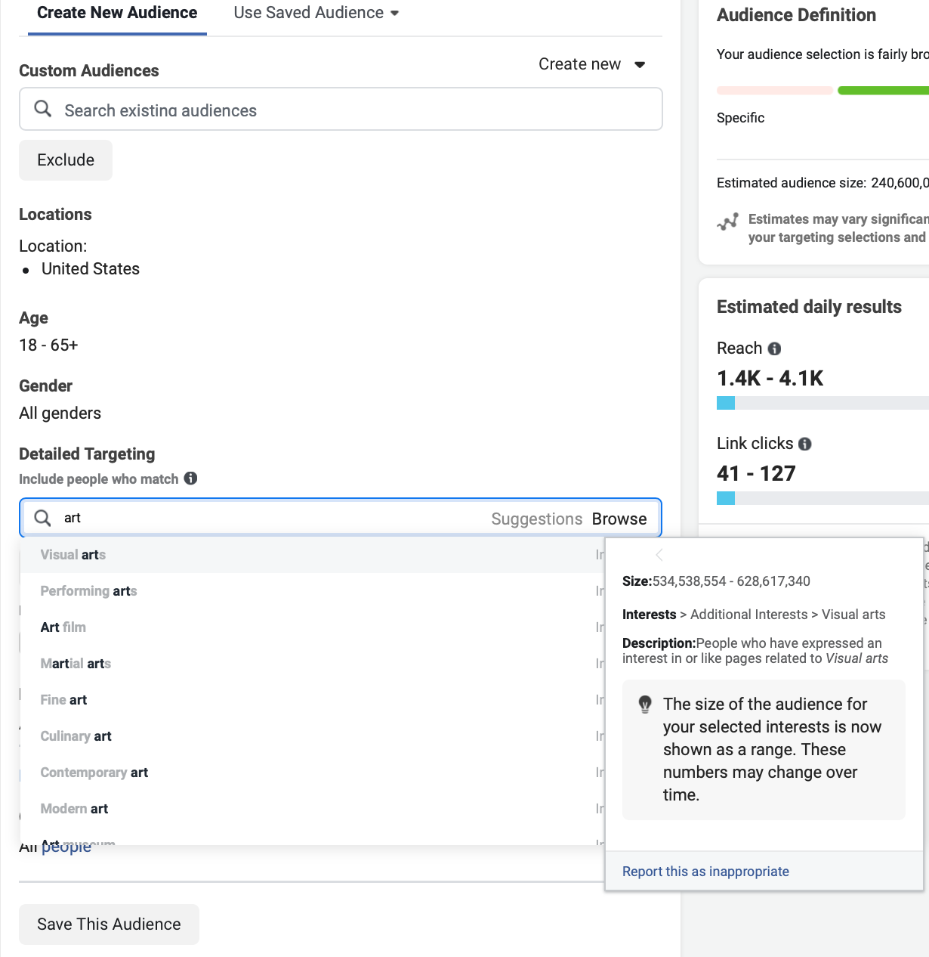Viewport: 929px width, 957px height.
Task: Click the Reach estimate progress bar
Action: pos(823,403)
